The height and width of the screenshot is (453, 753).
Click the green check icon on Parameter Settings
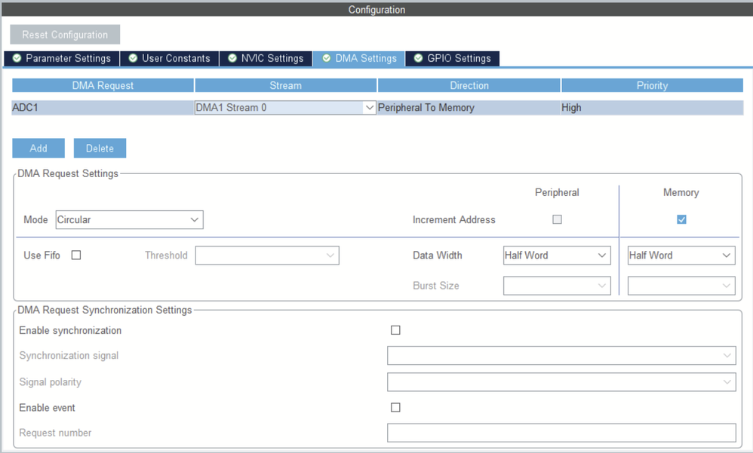[x=17, y=58]
